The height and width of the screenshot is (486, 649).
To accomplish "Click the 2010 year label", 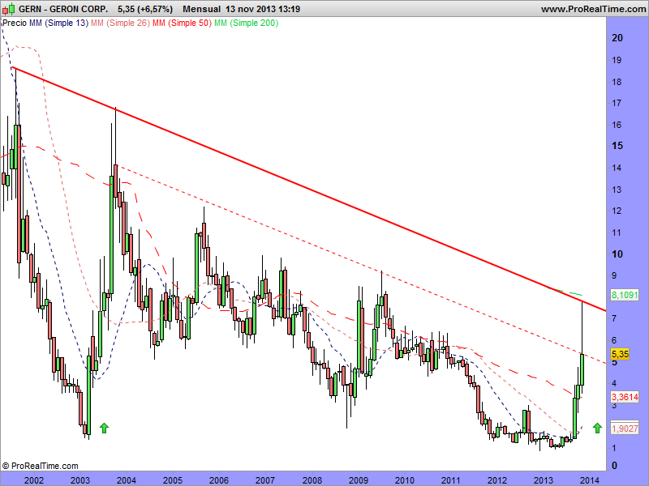I will [x=404, y=480].
